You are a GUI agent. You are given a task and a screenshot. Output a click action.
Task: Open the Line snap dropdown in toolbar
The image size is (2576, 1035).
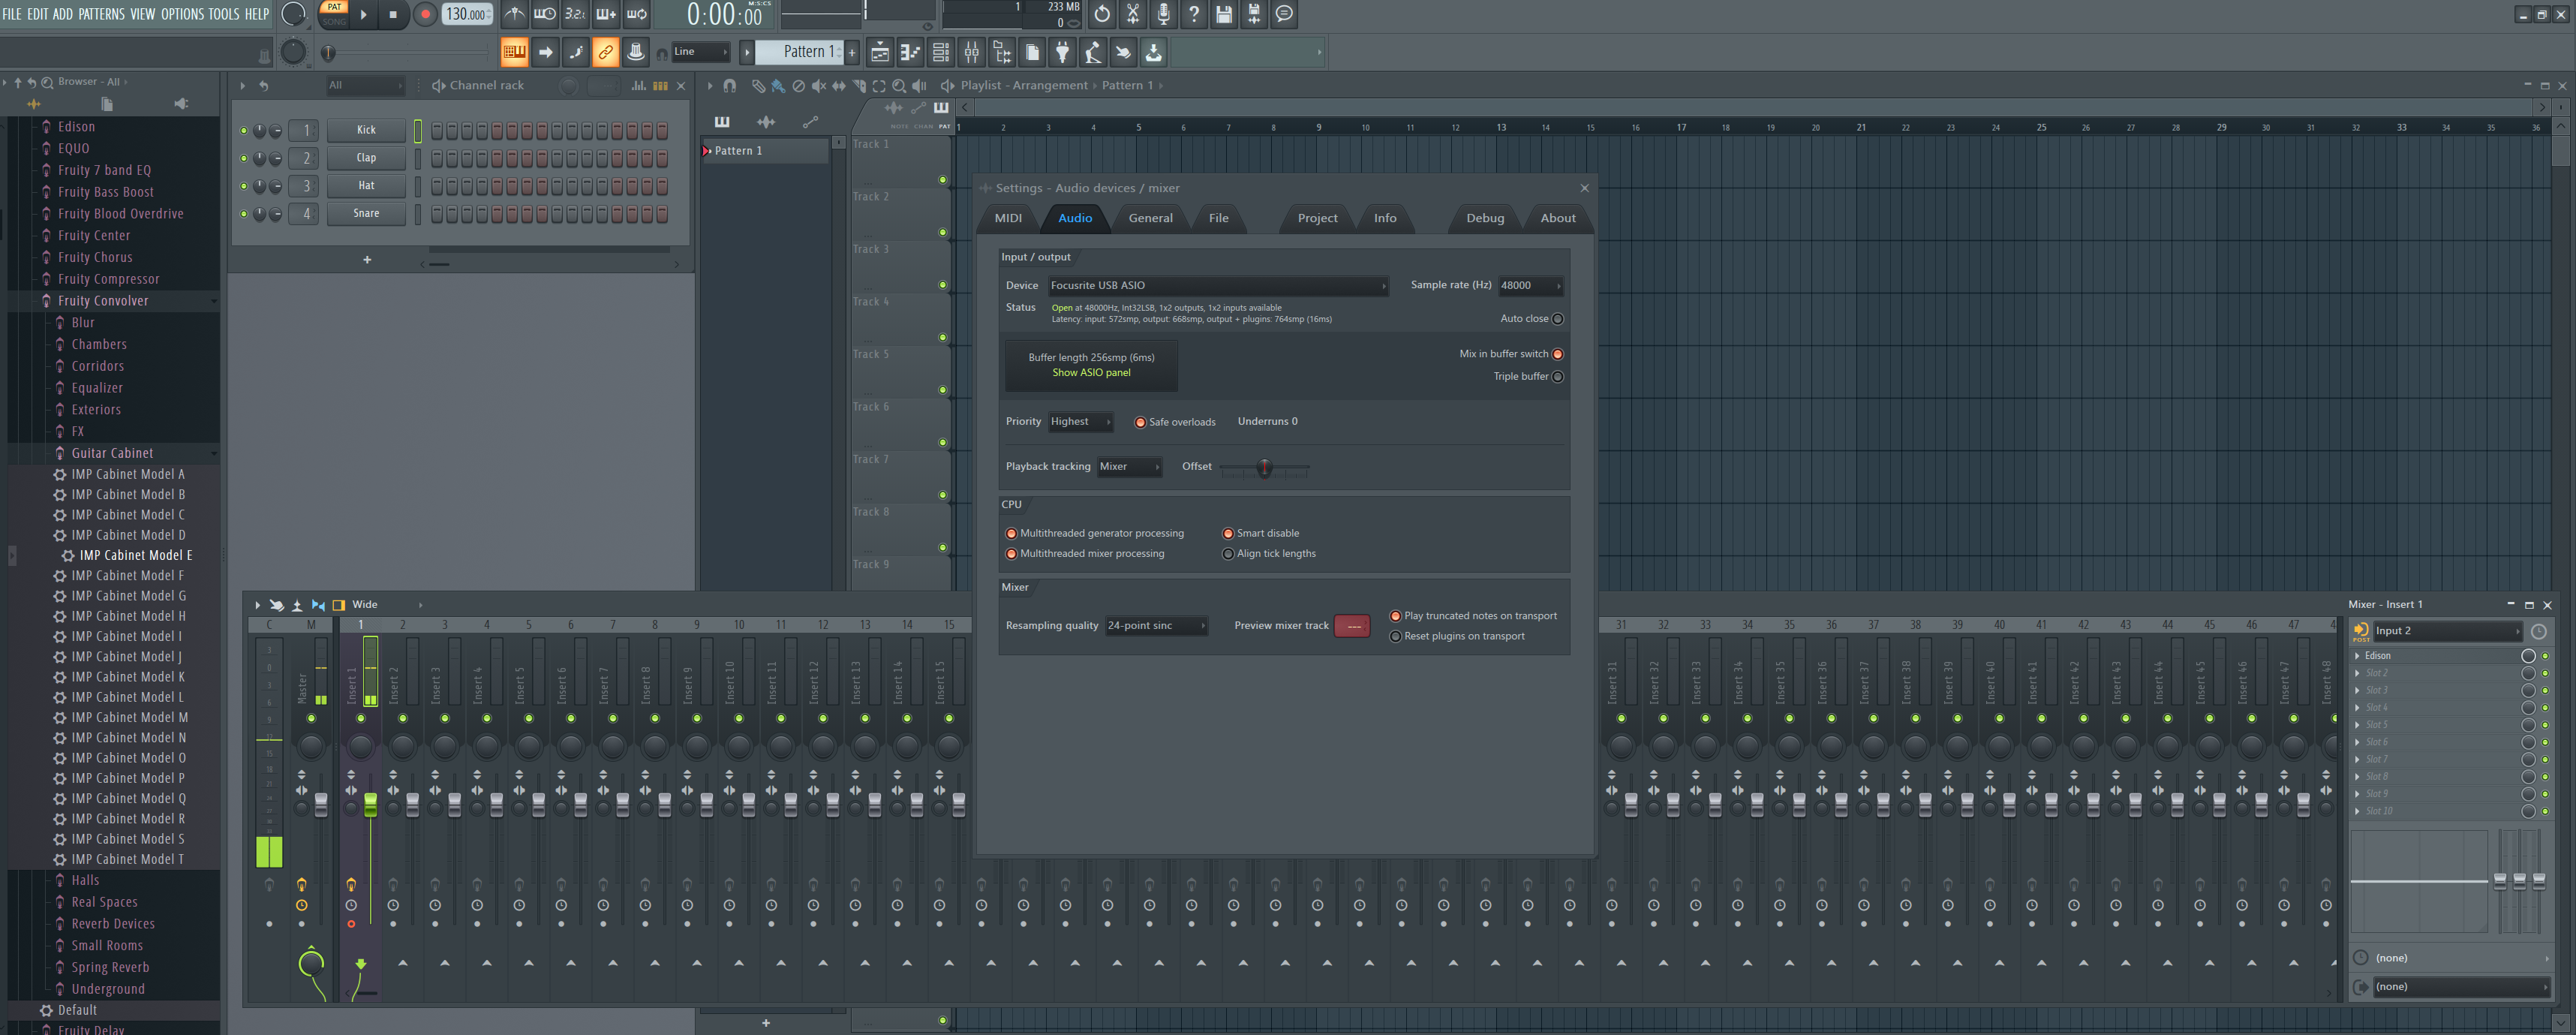(x=700, y=52)
